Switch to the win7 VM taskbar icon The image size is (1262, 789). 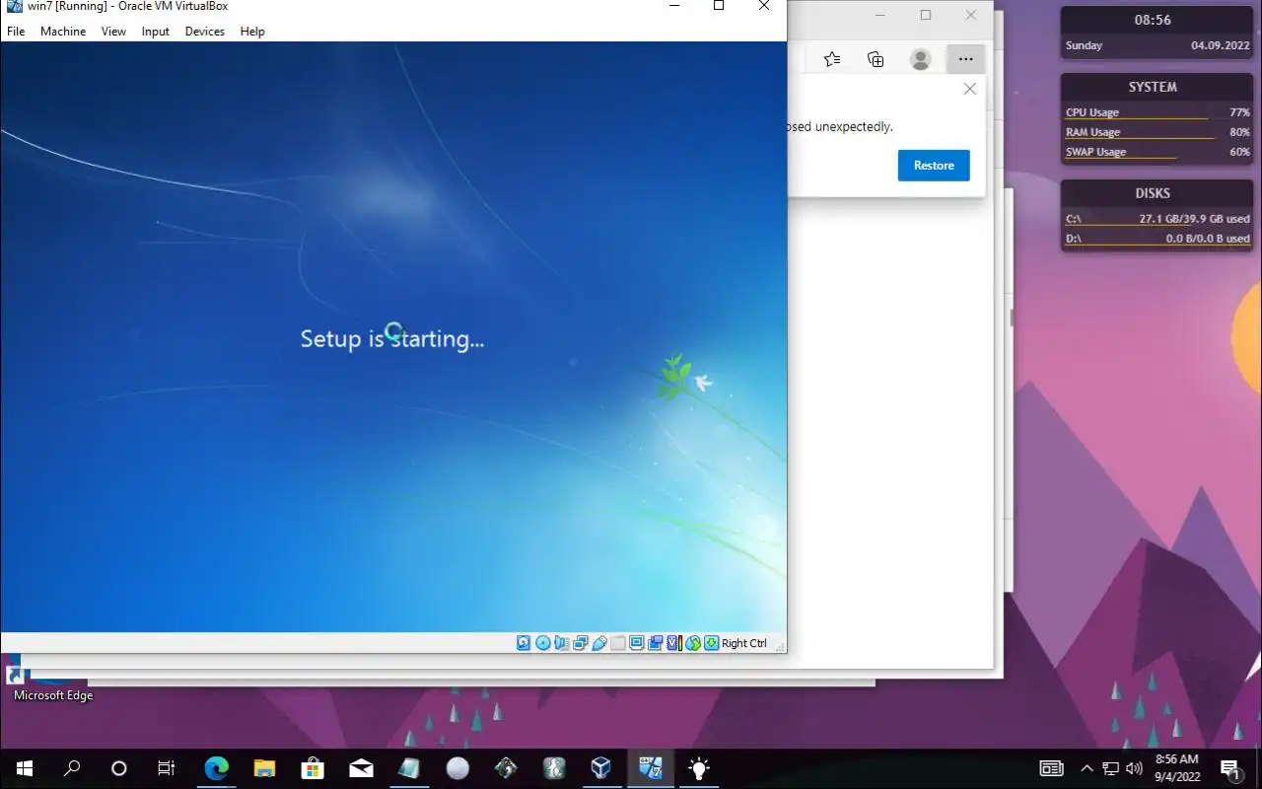pos(650,768)
